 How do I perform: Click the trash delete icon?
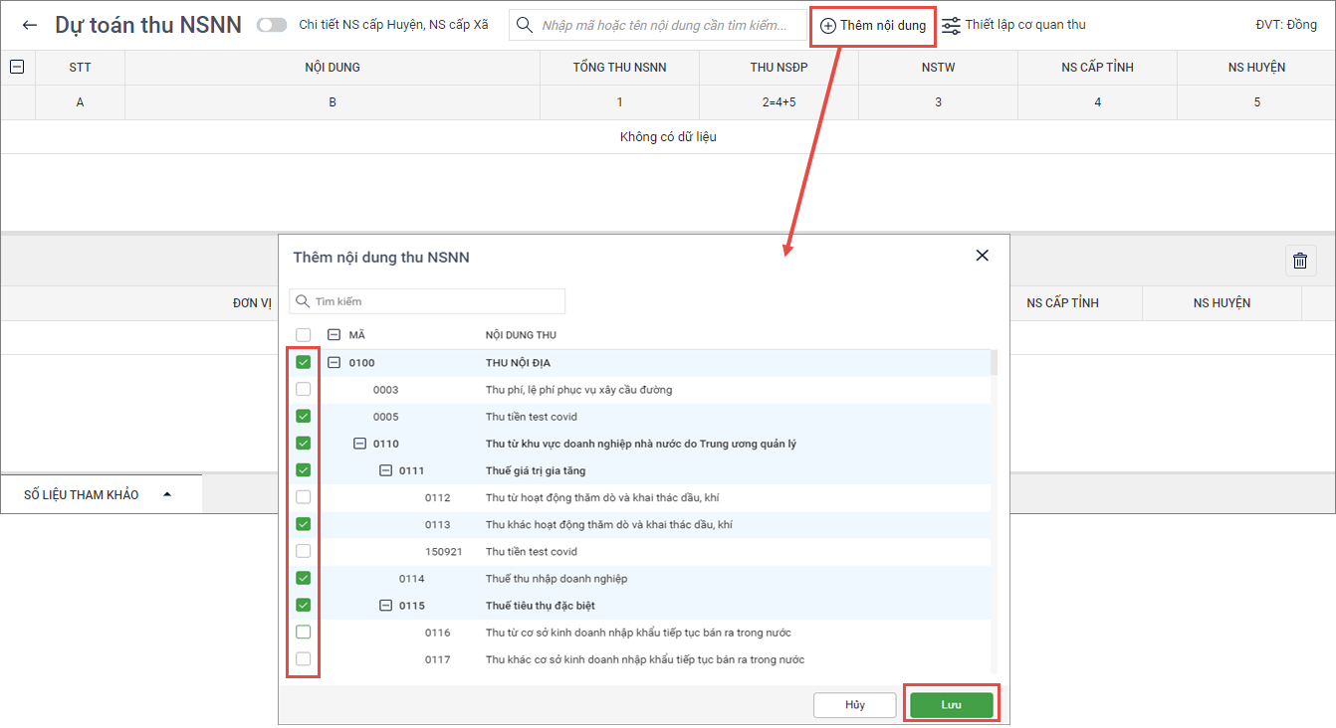click(x=1299, y=261)
